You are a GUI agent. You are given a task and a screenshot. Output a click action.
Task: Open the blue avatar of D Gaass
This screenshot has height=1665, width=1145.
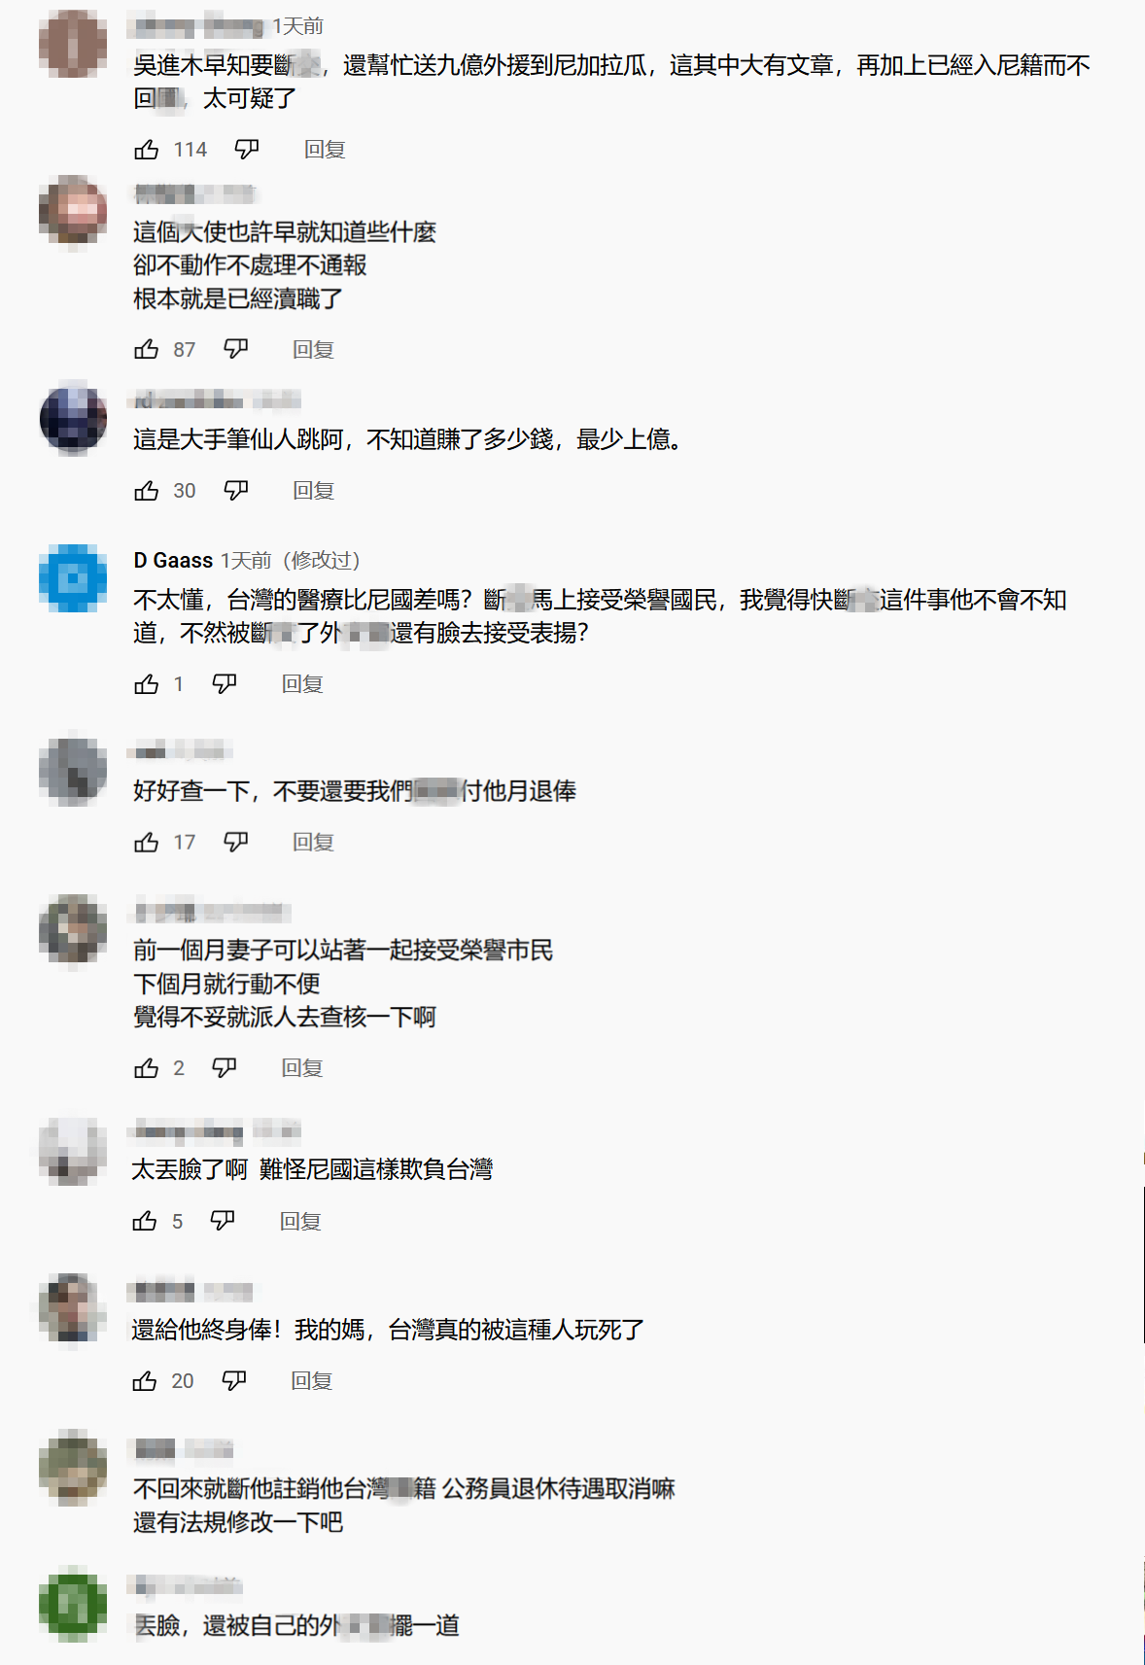tap(73, 578)
